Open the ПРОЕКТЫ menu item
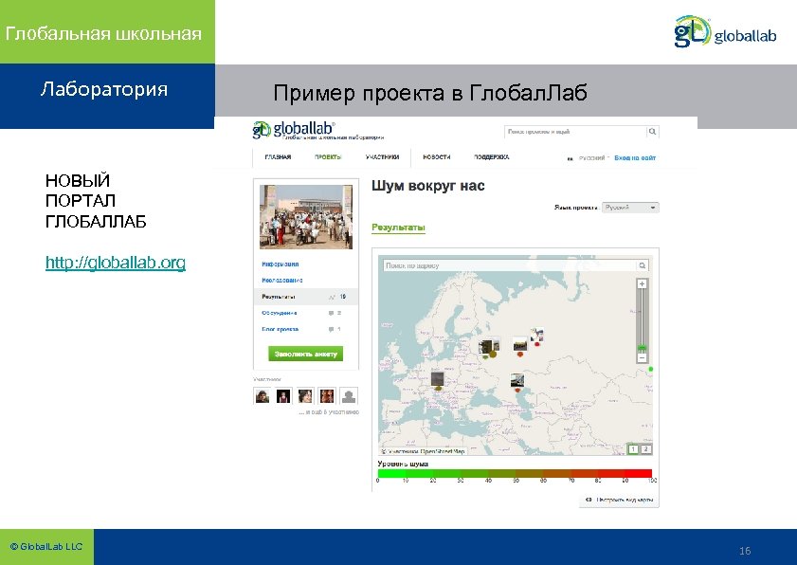 (327, 157)
